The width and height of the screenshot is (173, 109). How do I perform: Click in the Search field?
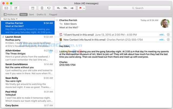[139, 8]
